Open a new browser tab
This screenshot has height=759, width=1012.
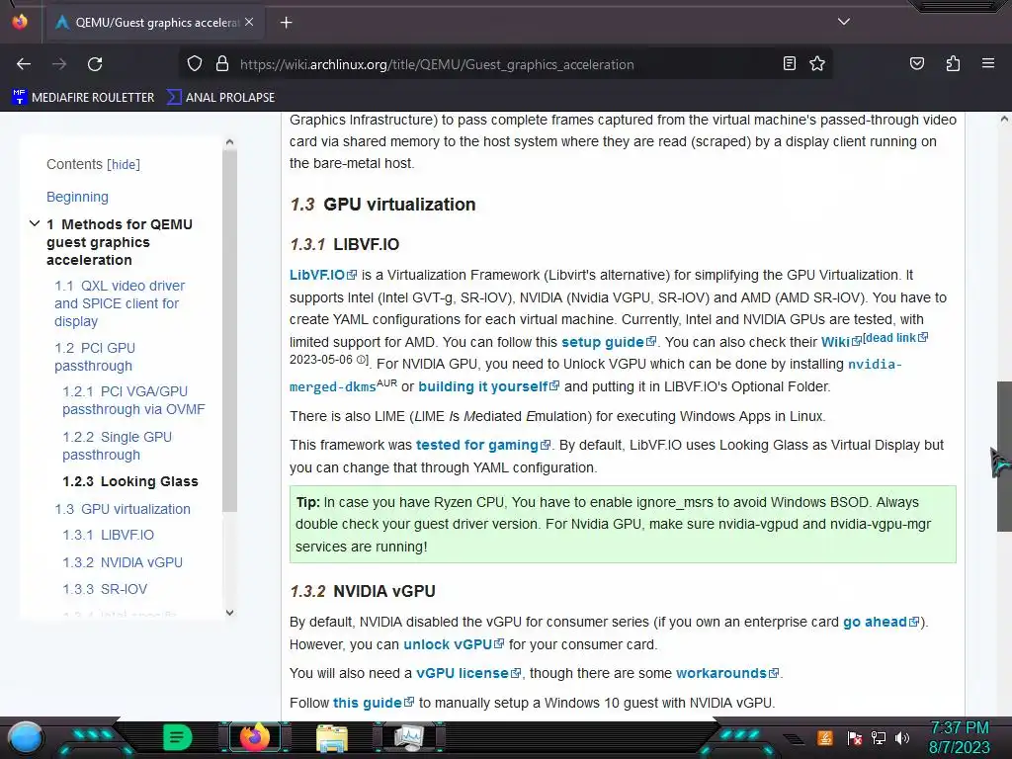286,23
